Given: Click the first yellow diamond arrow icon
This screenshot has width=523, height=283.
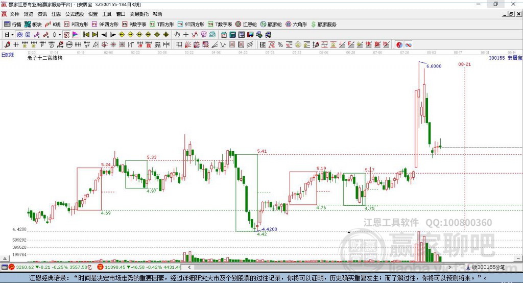Looking at the screenshot, I should coord(122,35).
